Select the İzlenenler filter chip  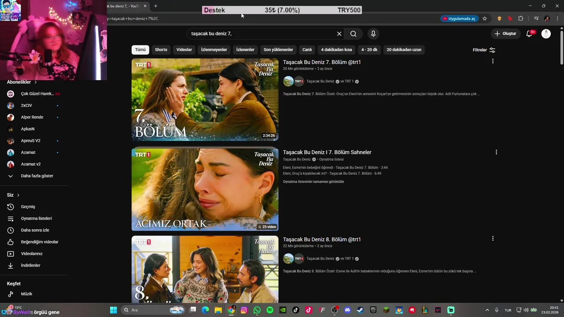245,50
